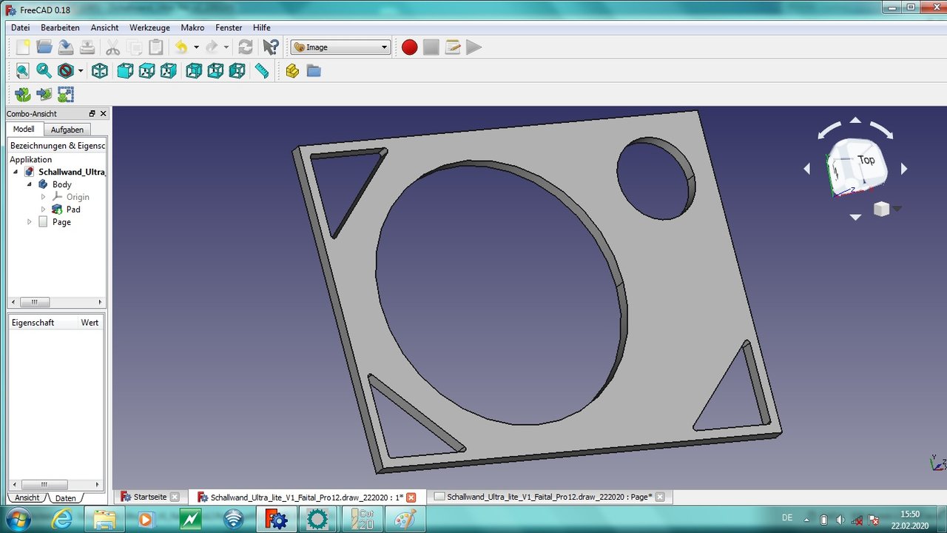The image size is (947, 533).
Task: Select the Body item in tree
Action: click(x=61, y=184)
